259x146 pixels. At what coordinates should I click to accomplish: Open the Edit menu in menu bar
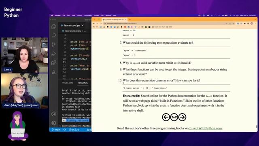pos(68,15)
